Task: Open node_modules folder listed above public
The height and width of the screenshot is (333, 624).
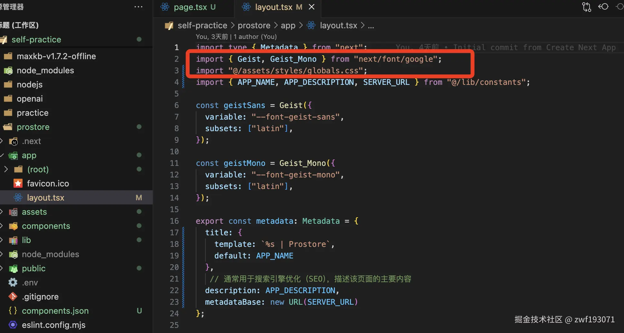Action: click(x=76, y=254)
